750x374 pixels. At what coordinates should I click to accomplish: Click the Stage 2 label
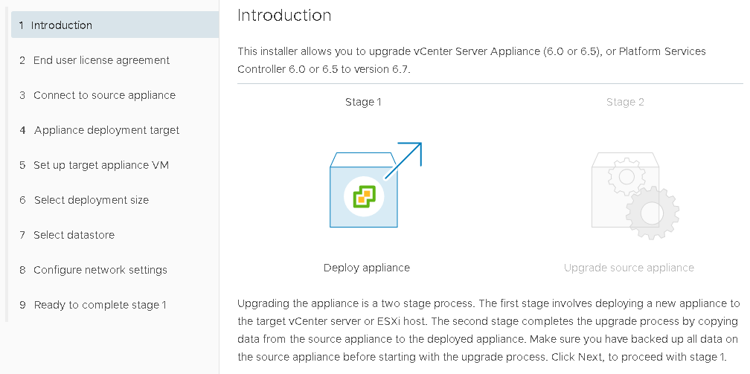(x=625, y=102)
